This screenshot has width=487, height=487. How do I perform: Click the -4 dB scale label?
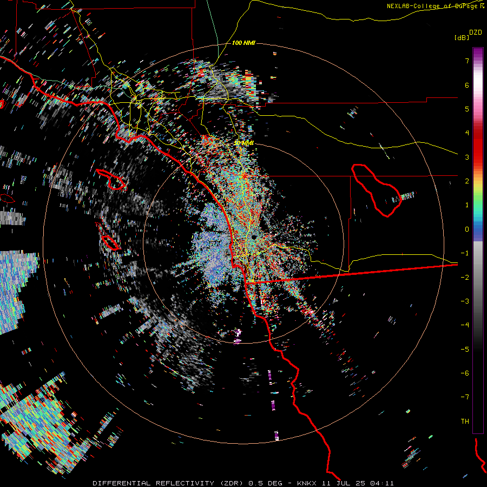pos(465,325)
